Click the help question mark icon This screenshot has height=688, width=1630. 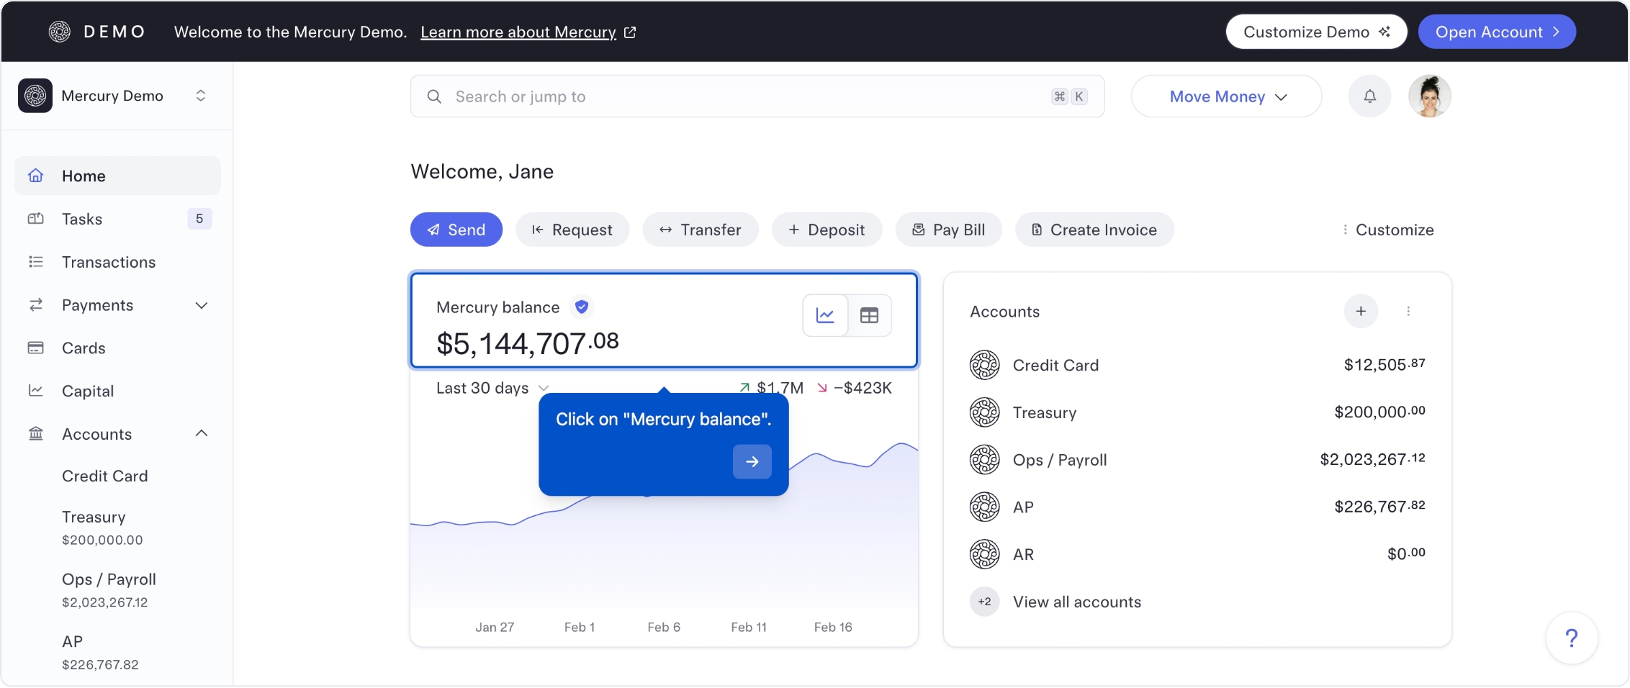1572,638
